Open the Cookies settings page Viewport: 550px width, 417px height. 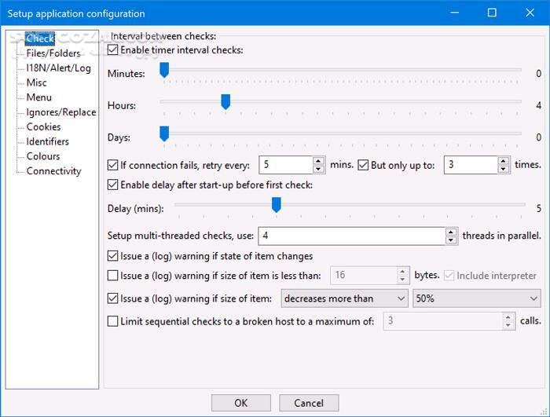click(x=43, y=127)
